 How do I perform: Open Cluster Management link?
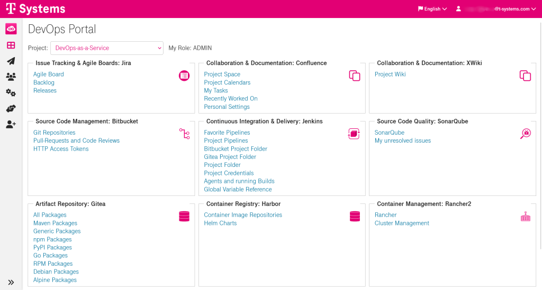pos(402,223)
